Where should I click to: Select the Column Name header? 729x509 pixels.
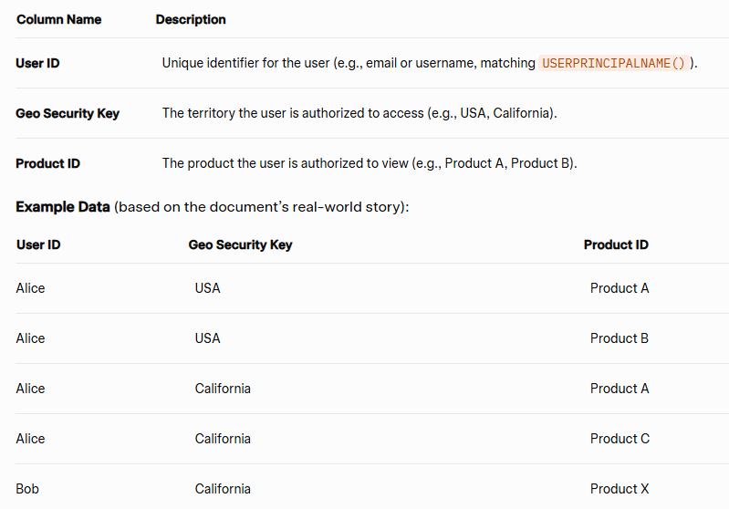[59, 19]
